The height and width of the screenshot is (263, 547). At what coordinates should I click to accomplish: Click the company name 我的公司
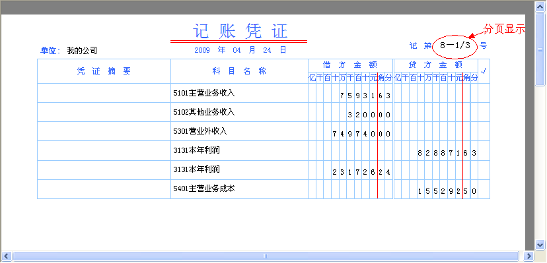82,51
